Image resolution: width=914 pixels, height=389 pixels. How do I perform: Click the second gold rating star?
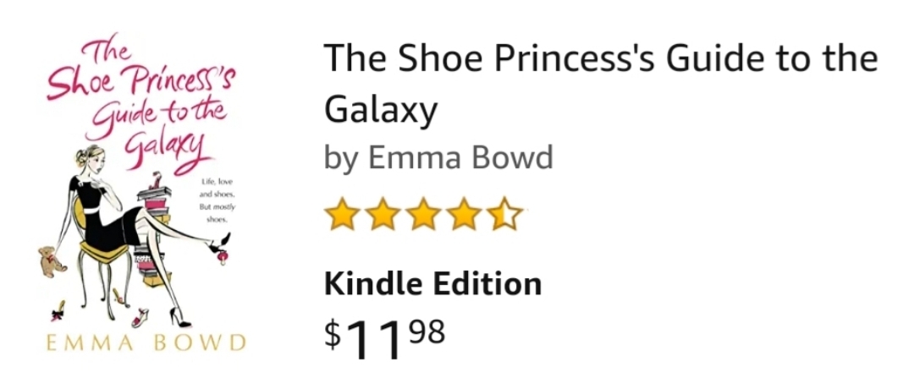click(x=383, y=214)
